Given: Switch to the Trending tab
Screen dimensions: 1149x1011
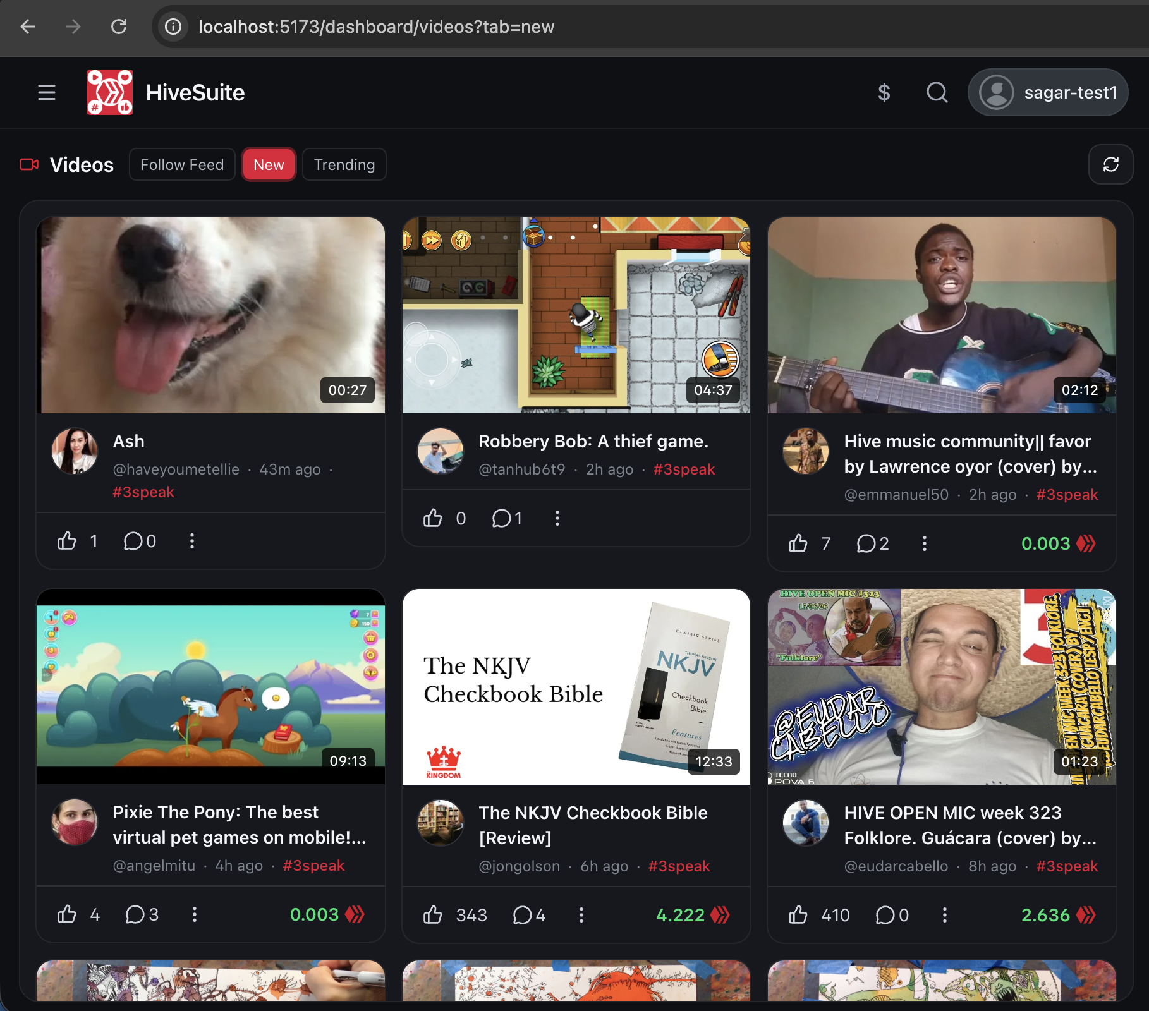Looking at the screenshot, I should coord(344,164).
